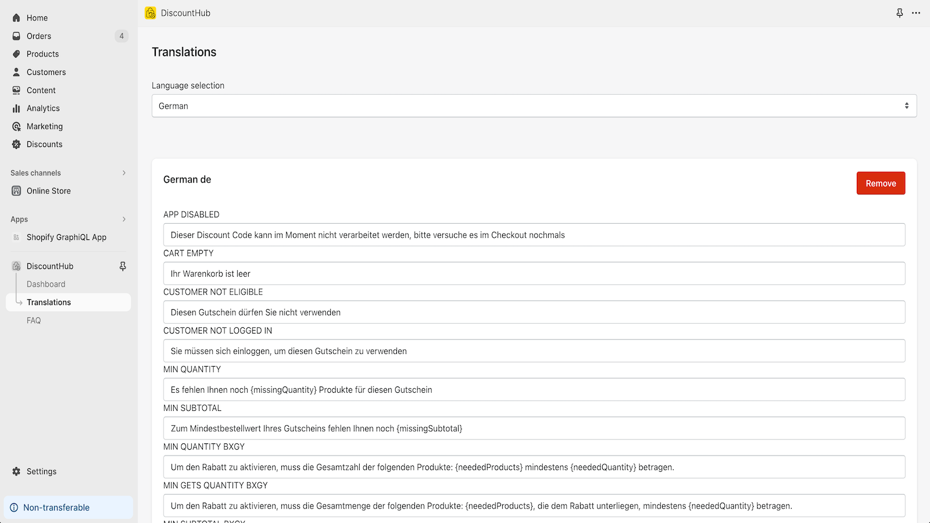The height and width of the screenshot is (523, 930).
Task: Open Customers with the person icon
Action: point(16,72)
